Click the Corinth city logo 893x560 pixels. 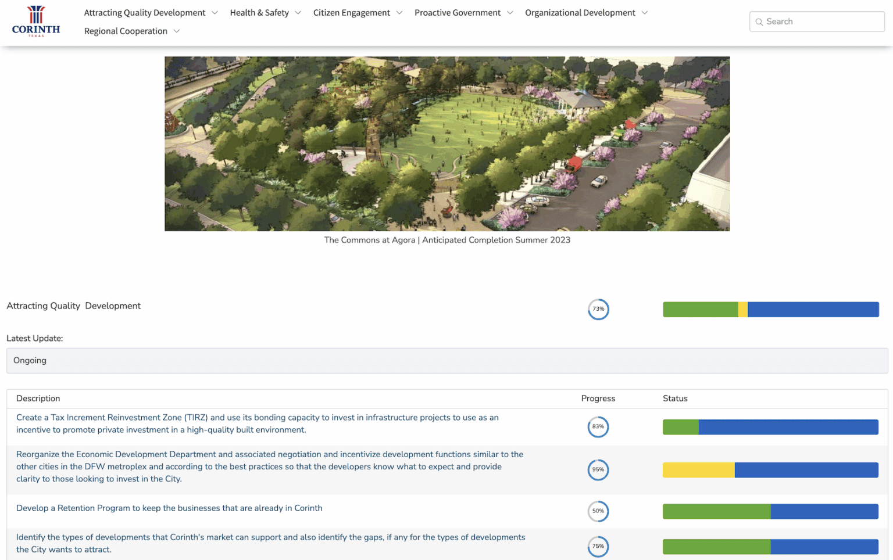pos(35,21)
